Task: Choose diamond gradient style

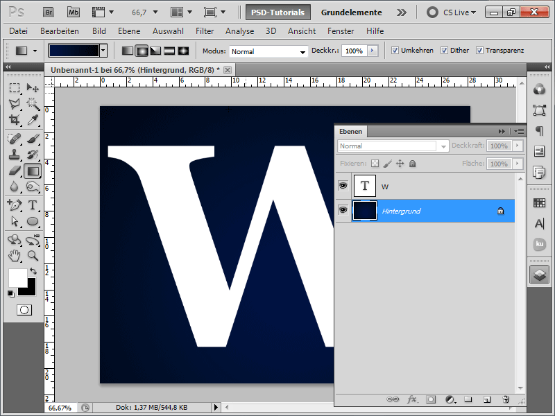Action: tap(183, 51)
